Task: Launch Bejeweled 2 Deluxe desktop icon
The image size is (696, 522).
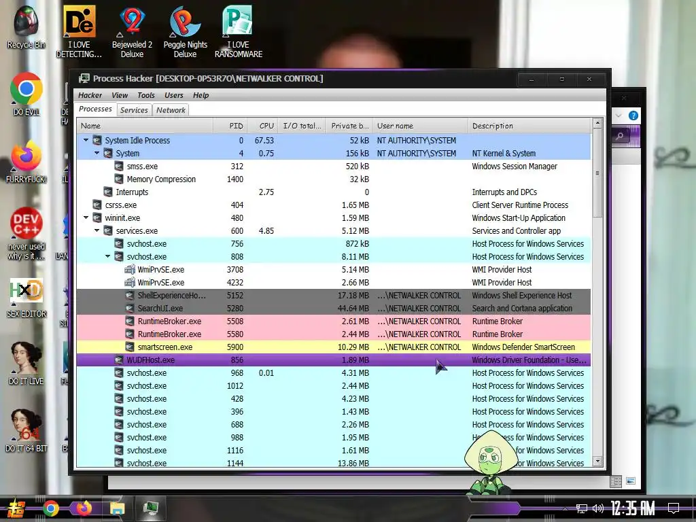Action: (x=132, y=32)
